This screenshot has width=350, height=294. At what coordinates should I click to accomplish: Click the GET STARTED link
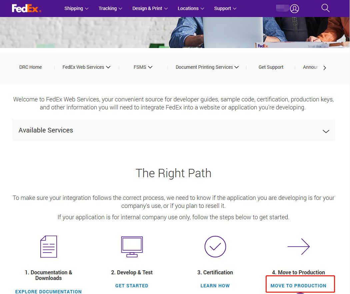pyautogui.click(x=132, y=286)
